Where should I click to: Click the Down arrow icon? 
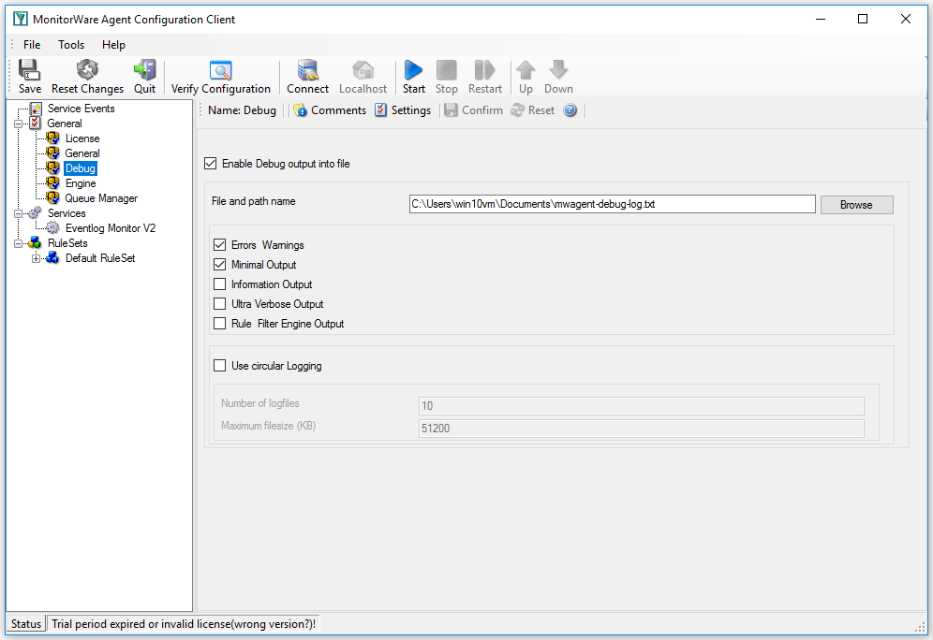558,70
